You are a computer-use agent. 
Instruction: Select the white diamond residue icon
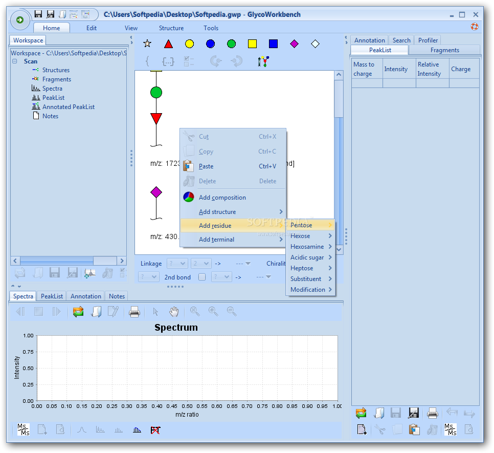click(x=315, y=44)
